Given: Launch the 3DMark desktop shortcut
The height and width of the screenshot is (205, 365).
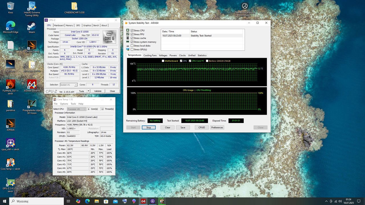Looking at the screenshot, I should [x=11, y=125].
